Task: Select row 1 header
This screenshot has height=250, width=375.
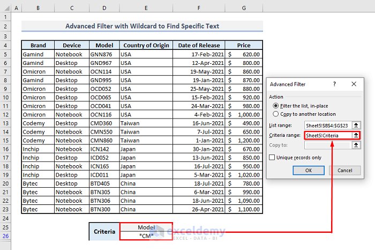Action: pyautogui.click(x=5, y=17)
